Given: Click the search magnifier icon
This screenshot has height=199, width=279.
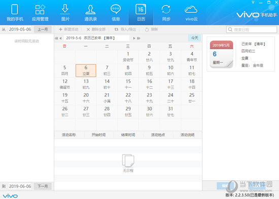Looking at the screenshot, I should [230, 29].
